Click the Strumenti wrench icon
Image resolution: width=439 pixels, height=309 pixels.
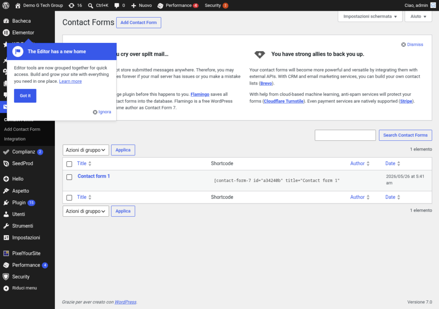tap(6, 226)
